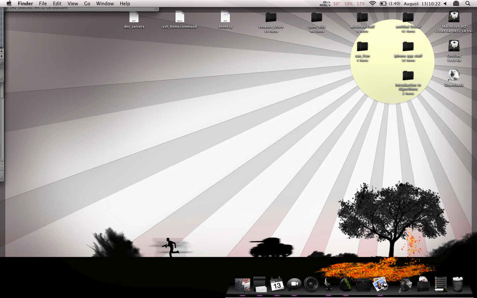This screenshot has width=477, height=298.
Task: Open the Edit menu
Action: tap(57, 4)
